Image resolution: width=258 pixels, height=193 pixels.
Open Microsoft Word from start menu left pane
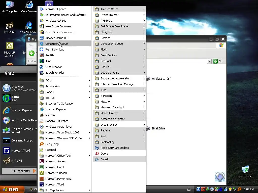tap(19, 151)
